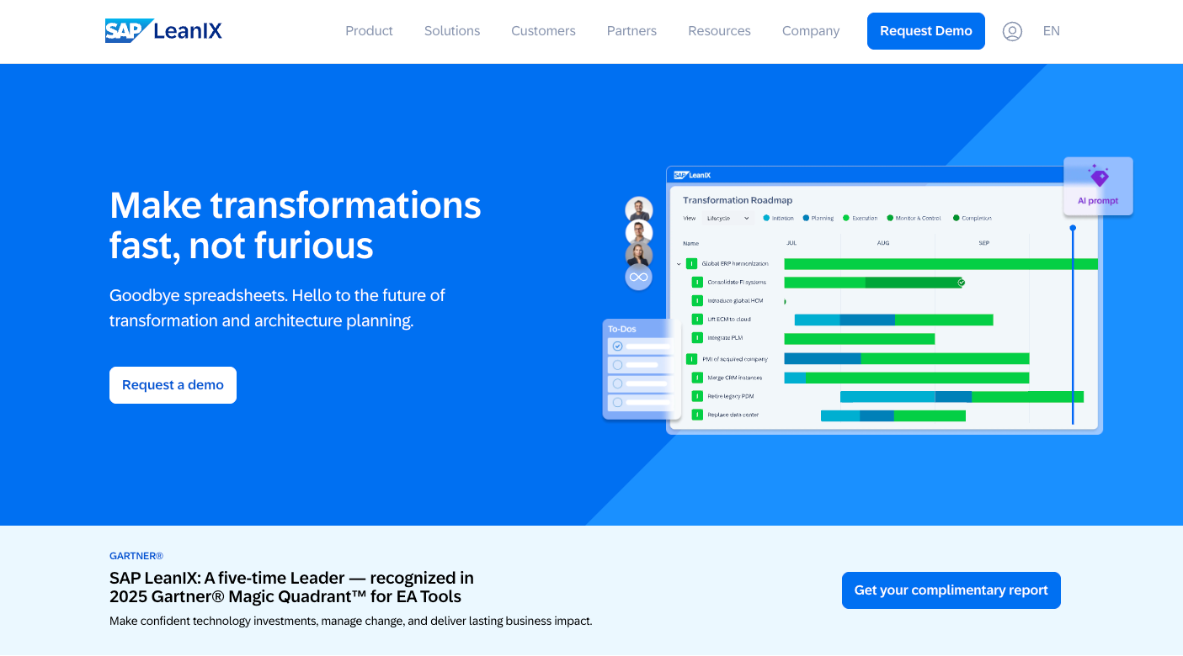1183x656 pixels.
Task: Click the green icon beside Global ERP harmonization
Action: click(691, 263)
